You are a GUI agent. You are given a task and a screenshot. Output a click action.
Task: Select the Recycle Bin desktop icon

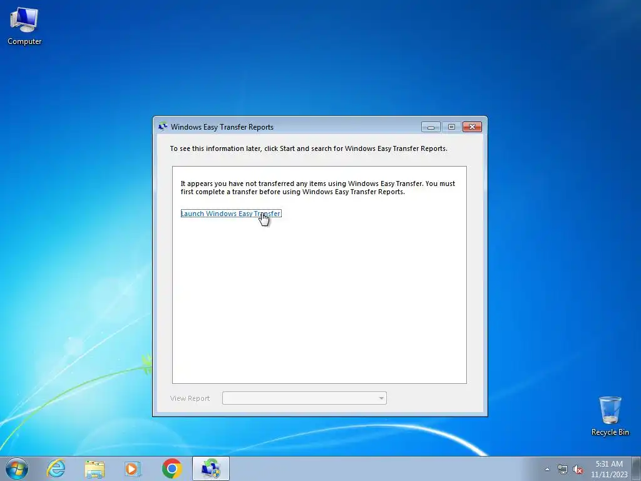click(x=610, y=416)
